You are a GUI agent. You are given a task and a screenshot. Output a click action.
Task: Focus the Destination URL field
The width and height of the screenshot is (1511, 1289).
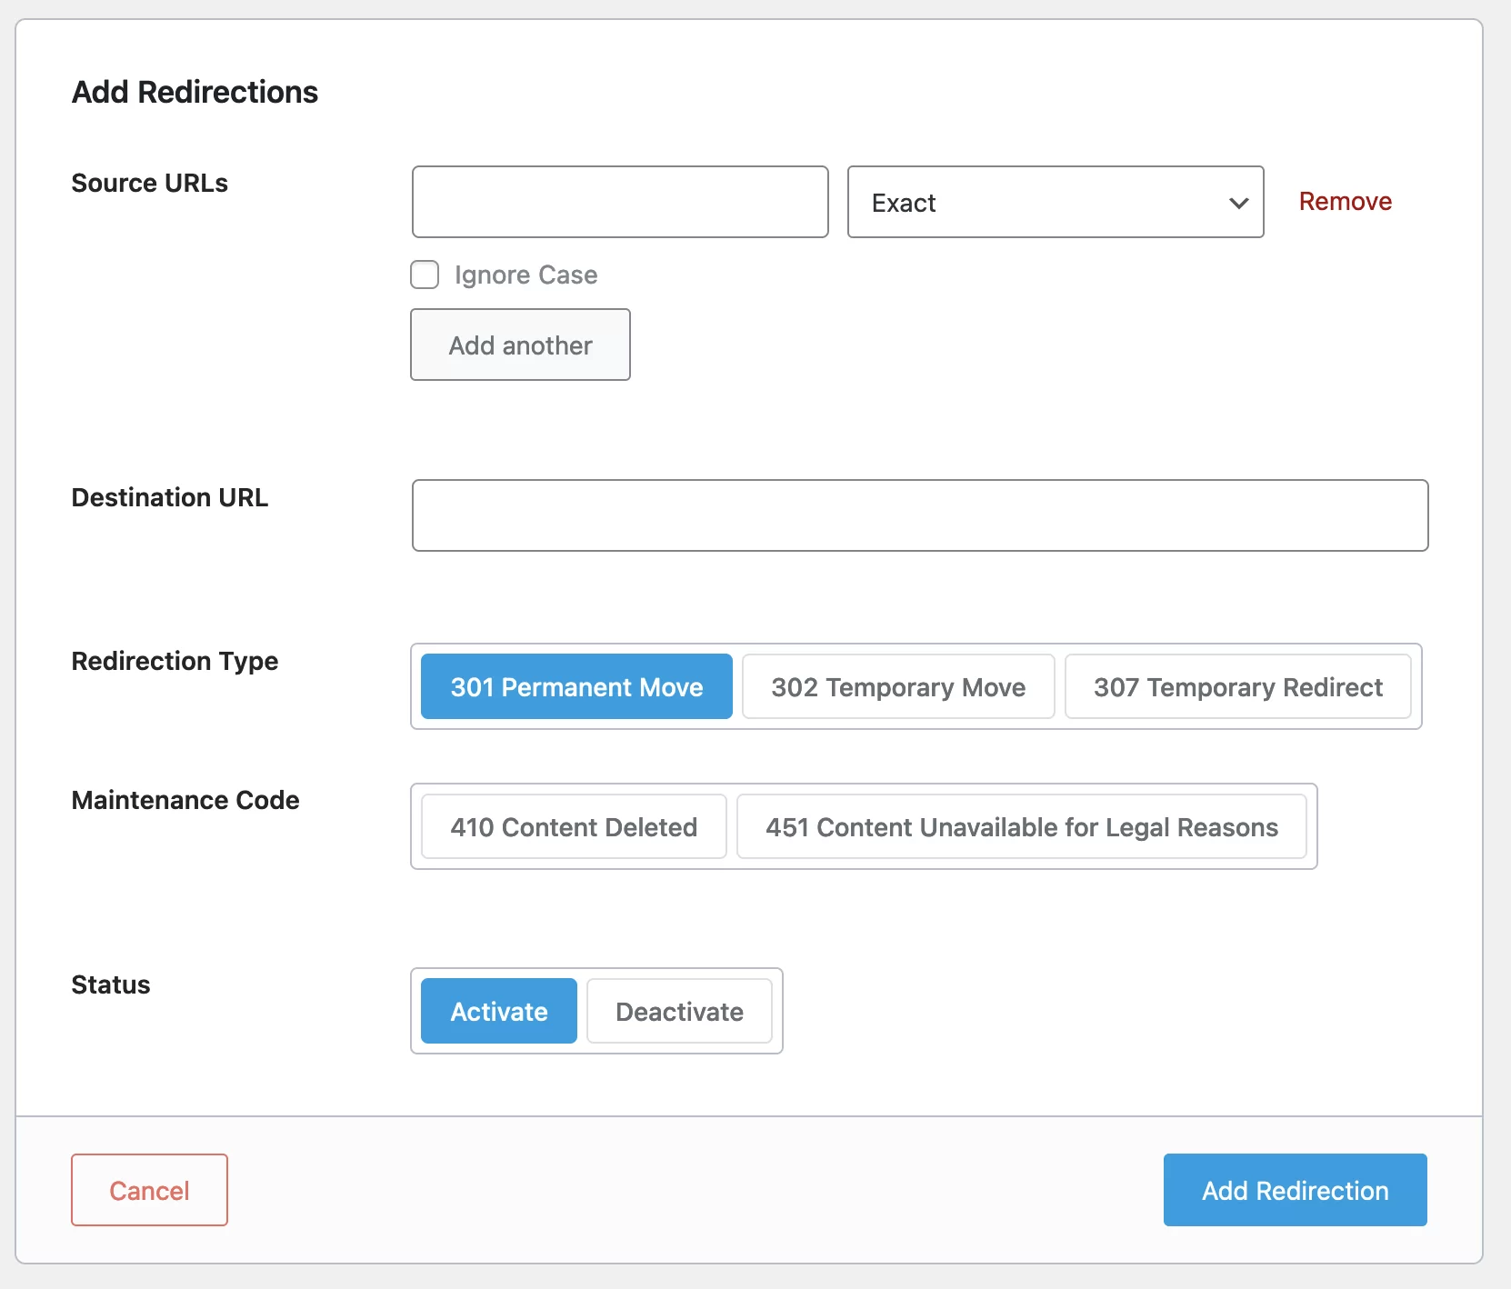920,515
